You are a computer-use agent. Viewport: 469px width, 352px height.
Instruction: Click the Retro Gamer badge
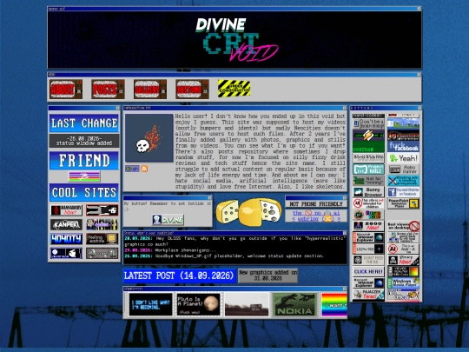403,169
